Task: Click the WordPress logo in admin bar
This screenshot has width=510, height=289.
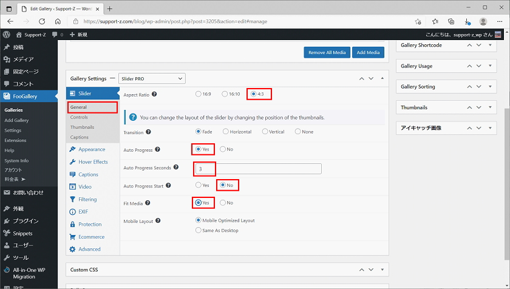Action: click(x=6, y=35)
